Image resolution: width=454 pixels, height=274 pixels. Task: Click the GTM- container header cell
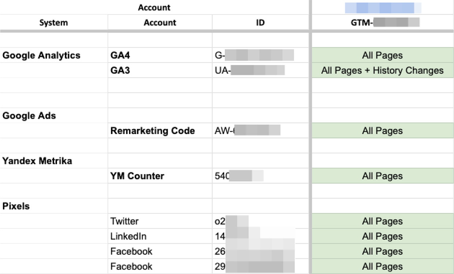pos(382,23)
